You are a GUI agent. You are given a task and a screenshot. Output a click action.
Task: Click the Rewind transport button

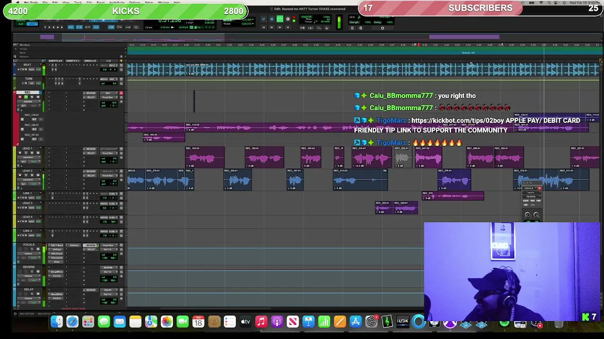(x=271, y=27)
